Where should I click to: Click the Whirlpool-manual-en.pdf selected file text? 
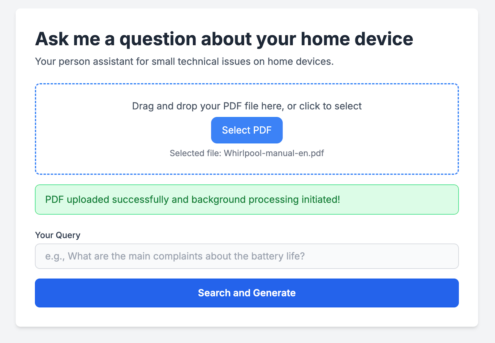coord(273,153)
